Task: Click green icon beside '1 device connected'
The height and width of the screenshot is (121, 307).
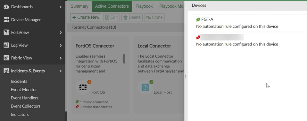Action: tap(77, 102)
